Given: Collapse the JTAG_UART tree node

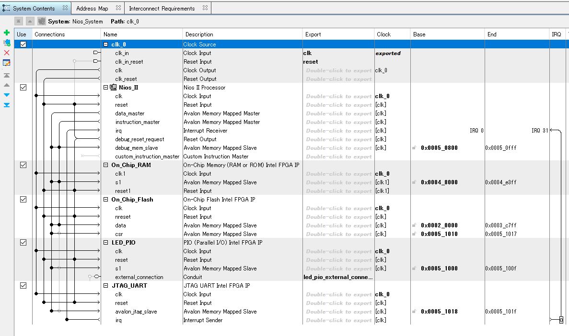Looking at the screenshot, I should point(105,286).
